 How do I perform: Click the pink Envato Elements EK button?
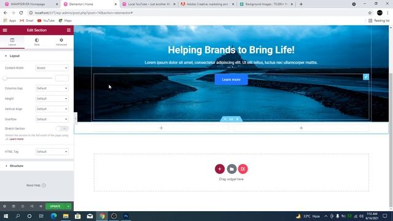click(243, 169)
